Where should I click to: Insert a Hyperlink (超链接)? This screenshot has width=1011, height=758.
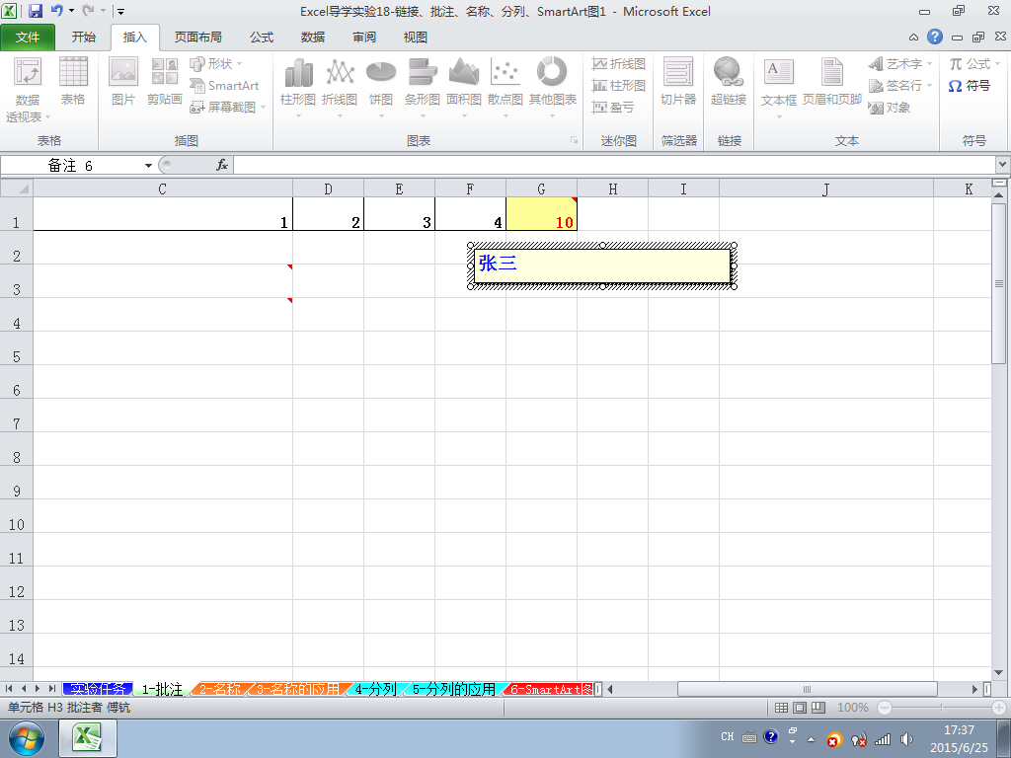coord(729,81)
